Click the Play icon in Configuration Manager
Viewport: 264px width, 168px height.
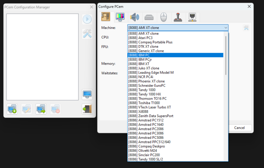pyautogui.click(x=87, y=19)
